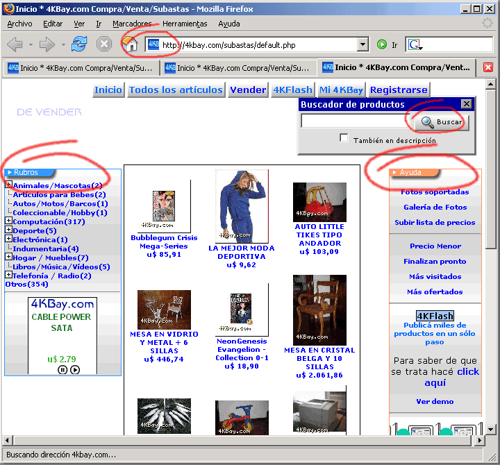The height and width of the screenshot is (465, 500).
Task: Open Bubblegum Crisis Mega-Series thumbnail
Action: [x=164, y=206]
